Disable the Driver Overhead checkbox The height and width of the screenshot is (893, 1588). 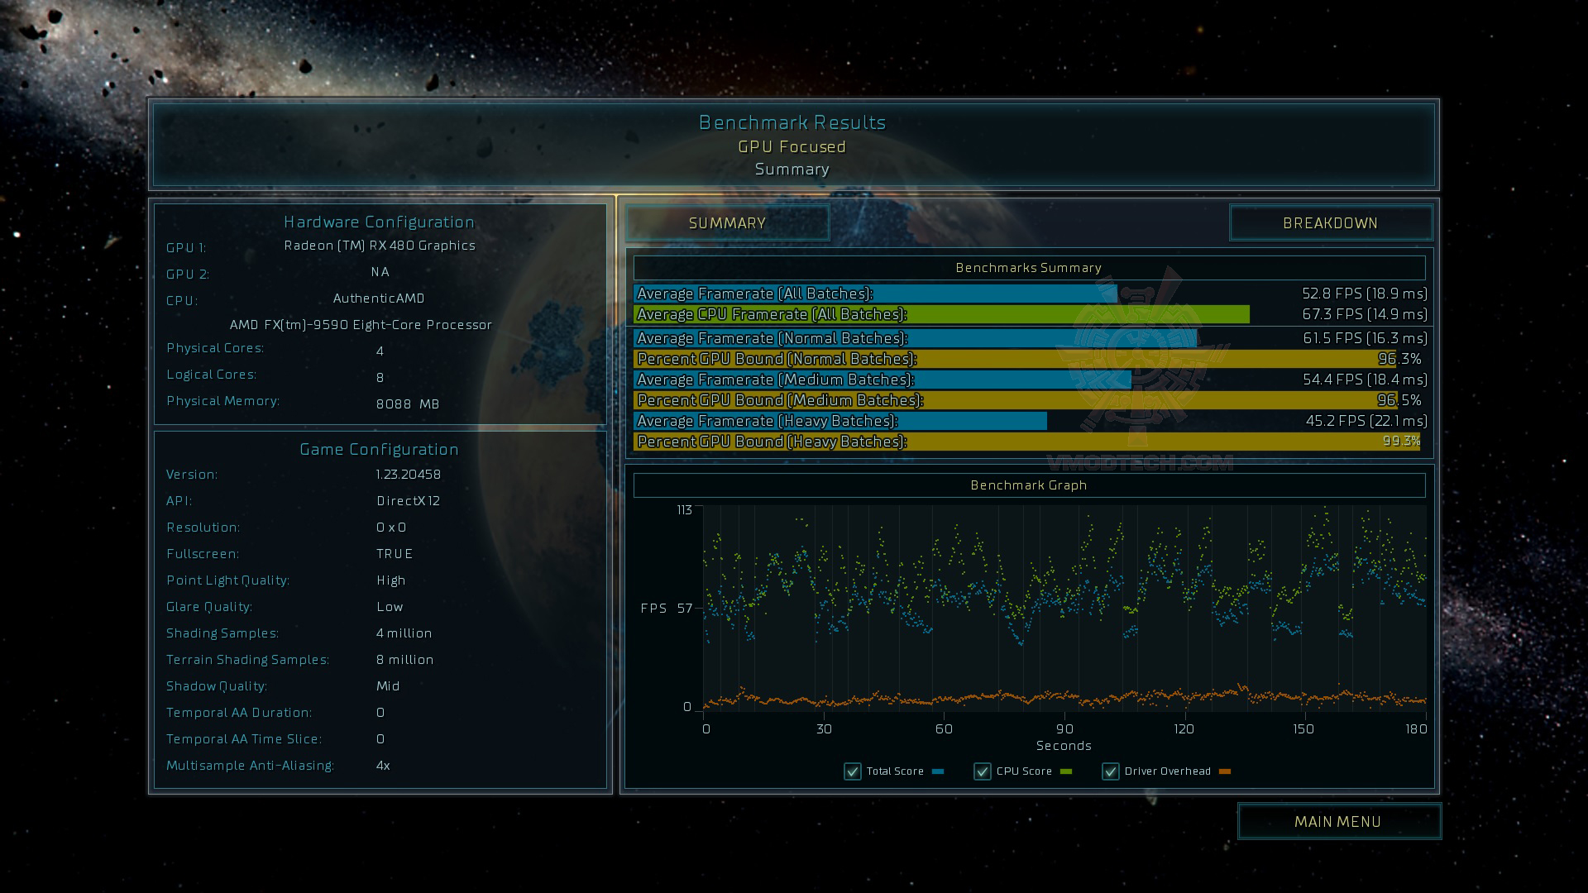pos(1111,771)
